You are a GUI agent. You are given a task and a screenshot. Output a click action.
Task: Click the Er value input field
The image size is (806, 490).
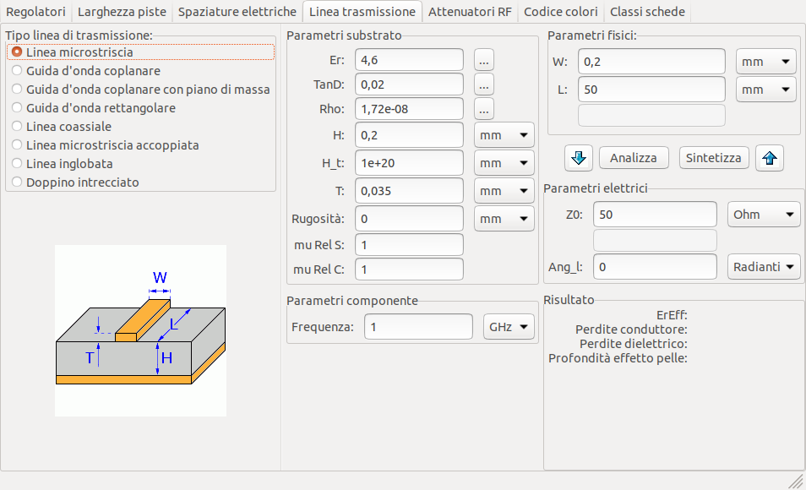click(x=409, y=61)
